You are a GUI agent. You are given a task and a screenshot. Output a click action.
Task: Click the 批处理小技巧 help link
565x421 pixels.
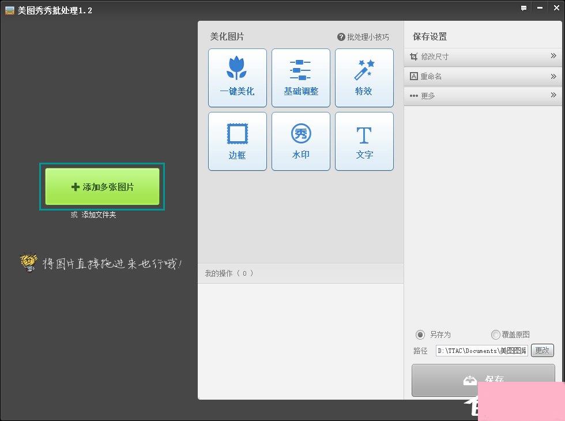(363, 37)
